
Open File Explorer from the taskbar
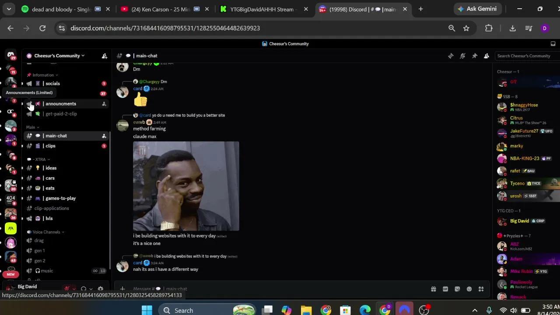[x=306, y=310]
